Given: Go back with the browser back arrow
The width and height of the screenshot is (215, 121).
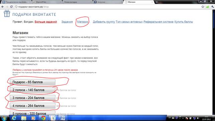Looking at the screenshot, I should (2, 7).
